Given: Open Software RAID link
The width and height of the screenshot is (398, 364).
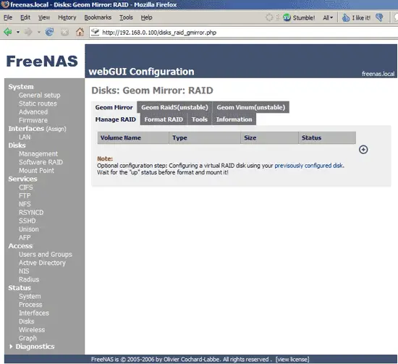Looking at the screenshot, I should click(x=41, y=162).
